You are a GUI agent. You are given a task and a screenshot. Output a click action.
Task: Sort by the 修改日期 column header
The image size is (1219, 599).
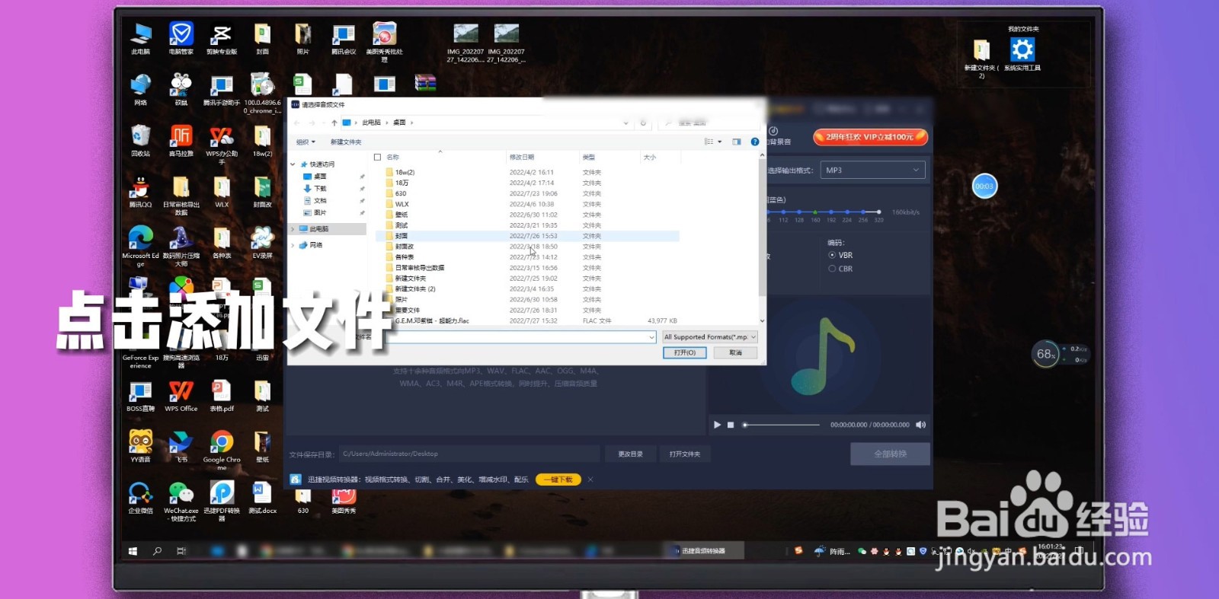click(522, 158)
